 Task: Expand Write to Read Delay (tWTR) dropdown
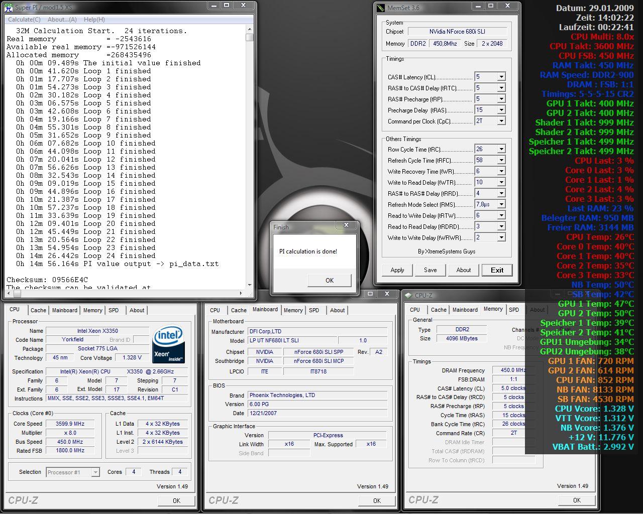point(501,182)
